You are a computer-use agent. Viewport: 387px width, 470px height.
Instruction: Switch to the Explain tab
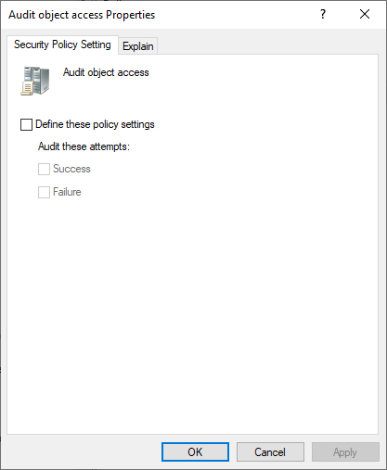tap(138, 46)
